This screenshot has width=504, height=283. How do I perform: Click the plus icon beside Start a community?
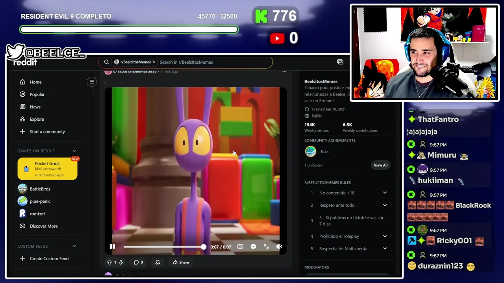pyautogui.click(x=22, y=132)
